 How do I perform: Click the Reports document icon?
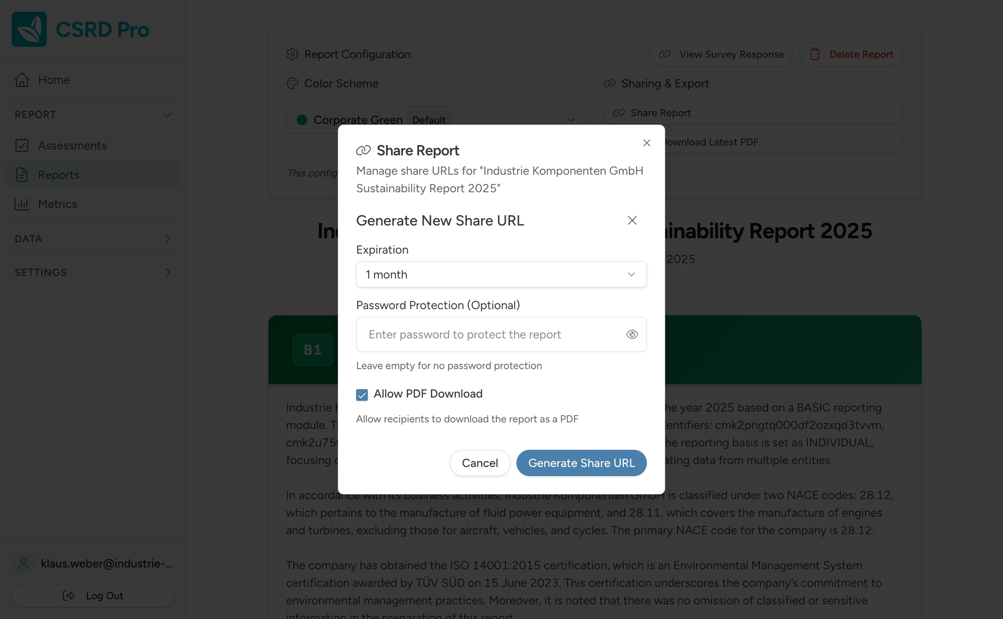click(x=22, y=175)
